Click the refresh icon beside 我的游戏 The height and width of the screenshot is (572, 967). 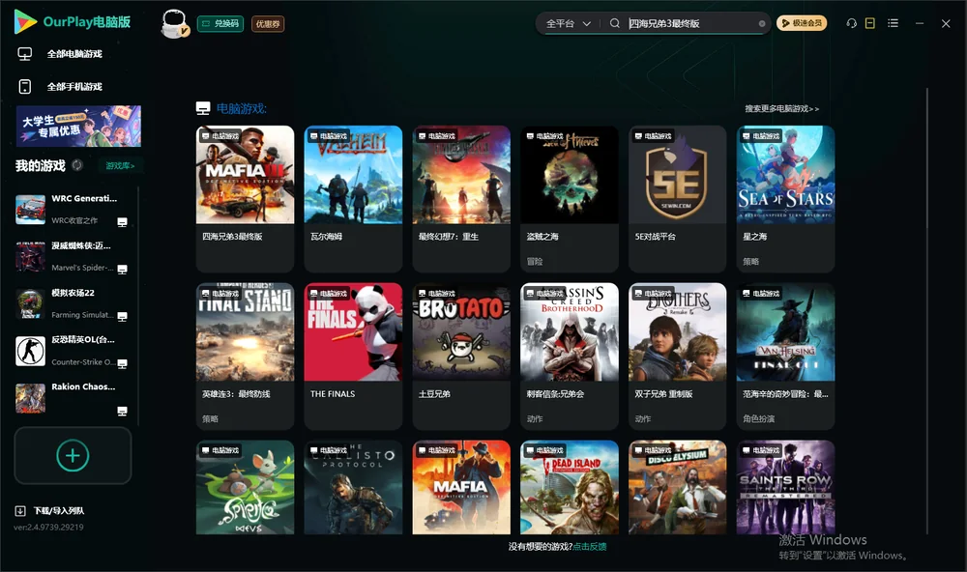77,165
